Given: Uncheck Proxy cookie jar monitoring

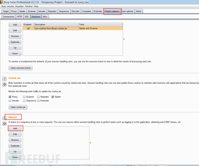Looking at the screenshot, I should pyautogui.click(x=10, y=97).
